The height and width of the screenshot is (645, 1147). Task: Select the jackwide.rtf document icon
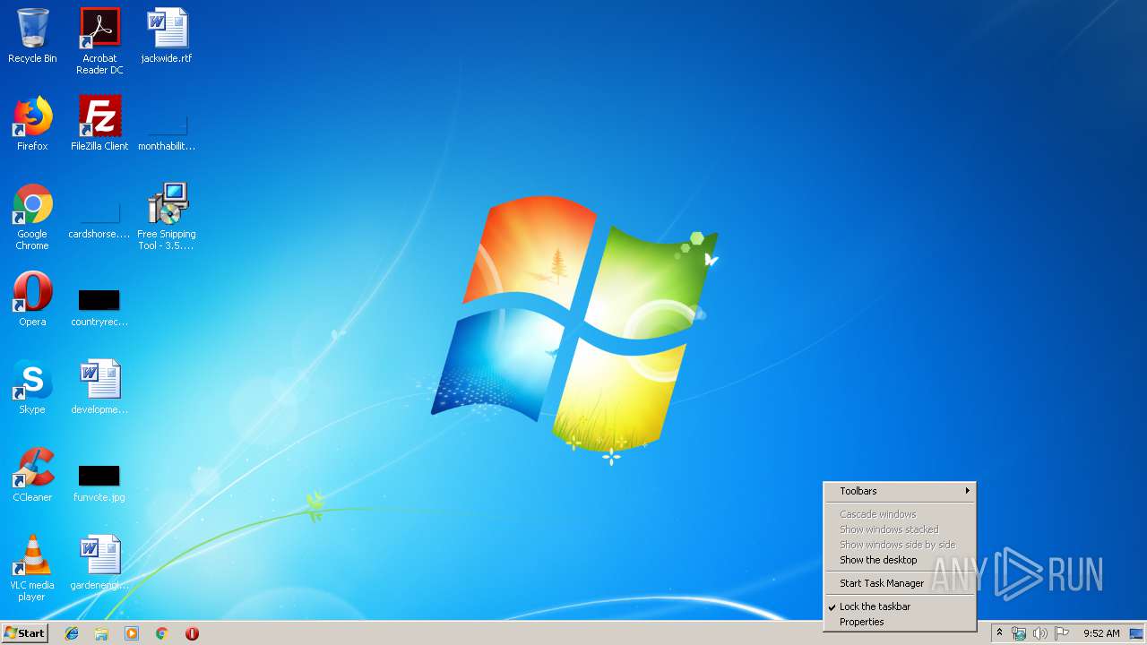click(x=167, y=36)
